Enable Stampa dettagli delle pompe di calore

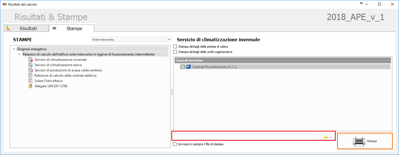click(x=175, y=47)
